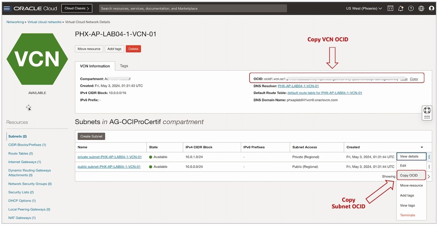Open public subnet-PHX-AP-LAB04-1-VCN-01 link

[109, 166]
